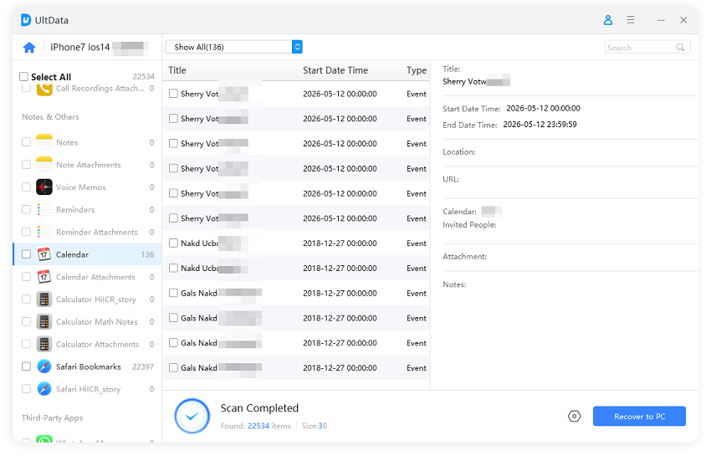This screenshot has height=461, width=711.
Task: Click the Reminder Attachments label
Action: pos(96,233)
